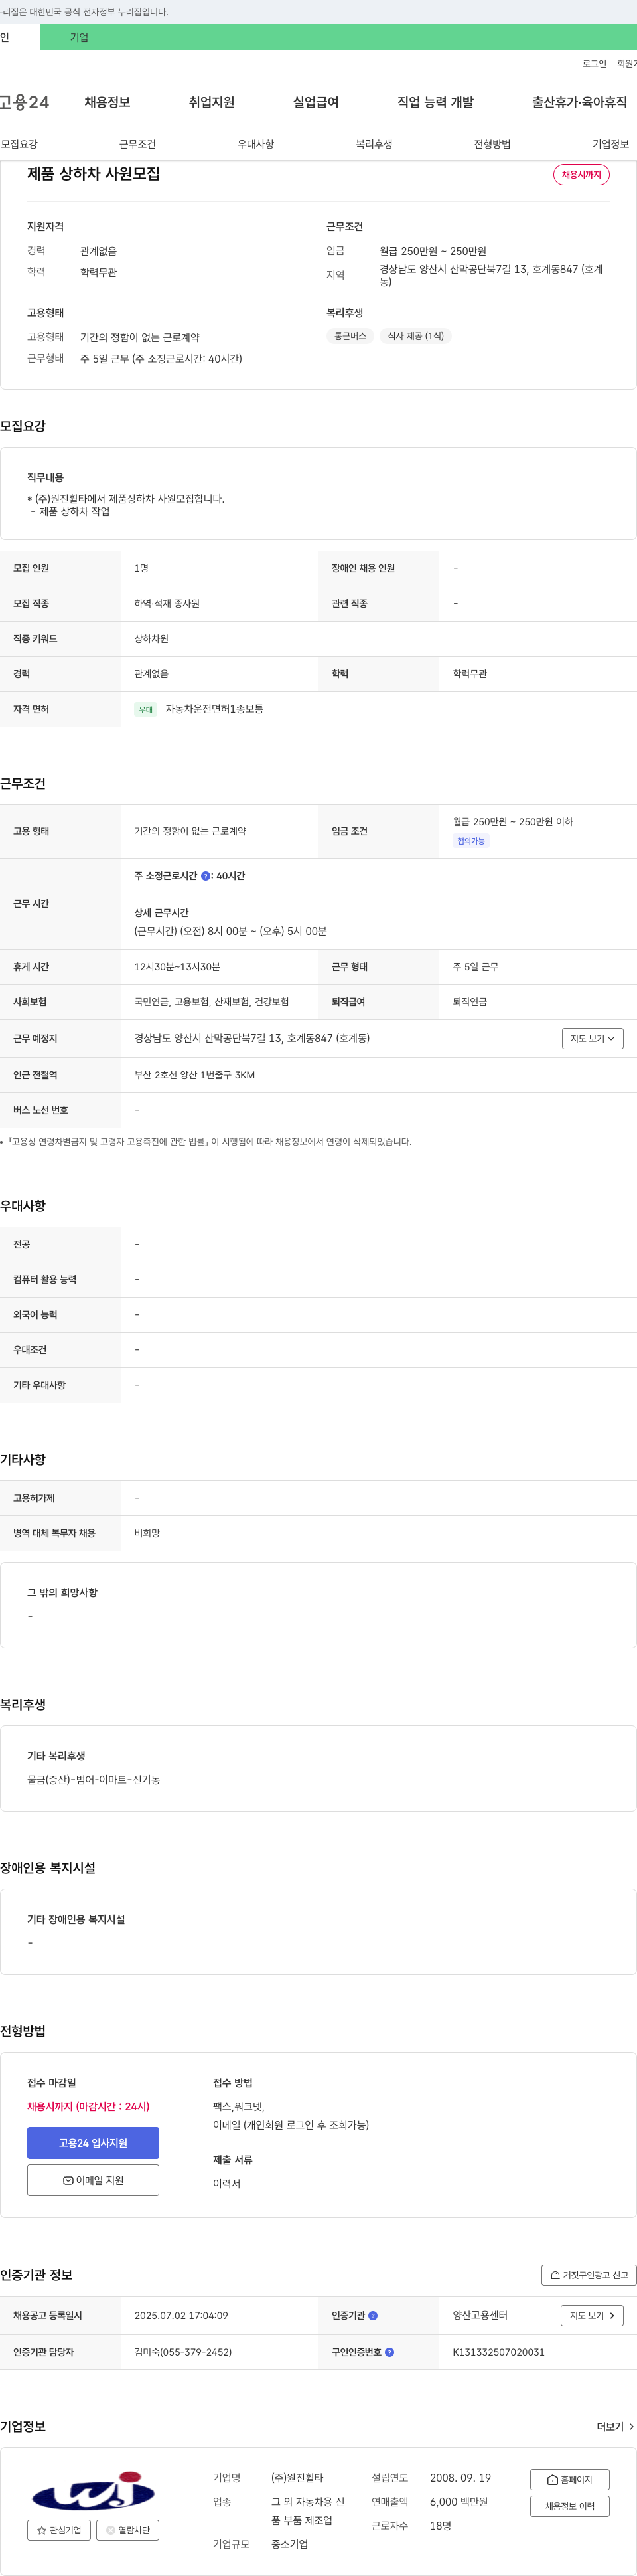Click the commute route 물금(증산)-범어-이마트-신기동
This screenshot has height=2576, width=637.
93,1780
